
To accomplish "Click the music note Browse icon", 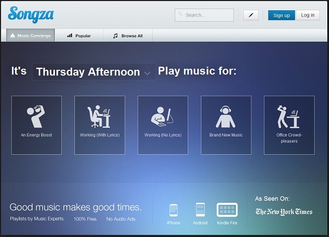I will pyautogui.click(x=115, y=36).
